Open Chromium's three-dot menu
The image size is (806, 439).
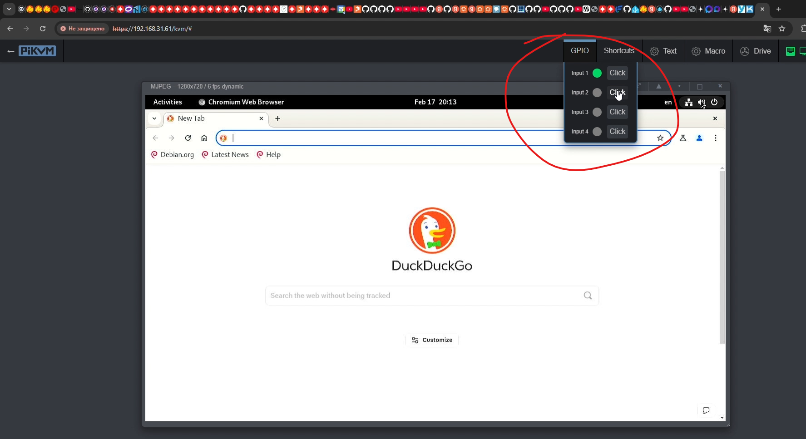coord(716,138)
